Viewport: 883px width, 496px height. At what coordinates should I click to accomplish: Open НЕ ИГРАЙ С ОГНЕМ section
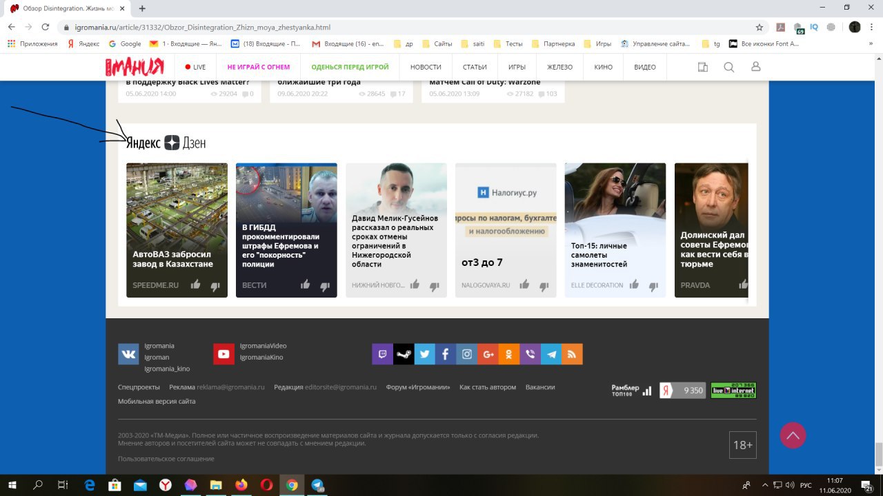pos(259,67)
